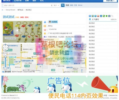This screenshot has height=100, width=119.
Task: Click the 石牌东苑小区 label on map
Action: (66, 61)
